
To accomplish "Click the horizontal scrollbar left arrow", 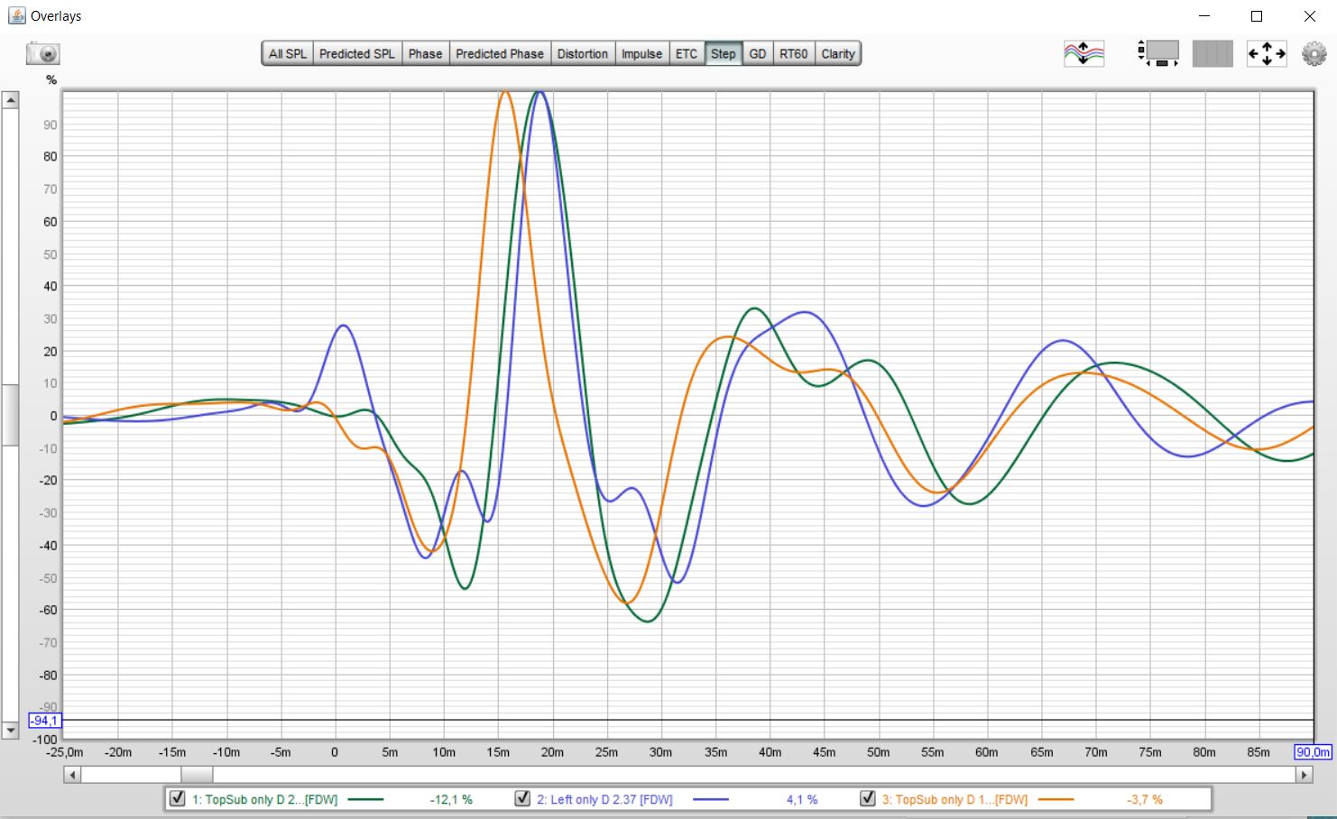I will (x=73, y=775).
